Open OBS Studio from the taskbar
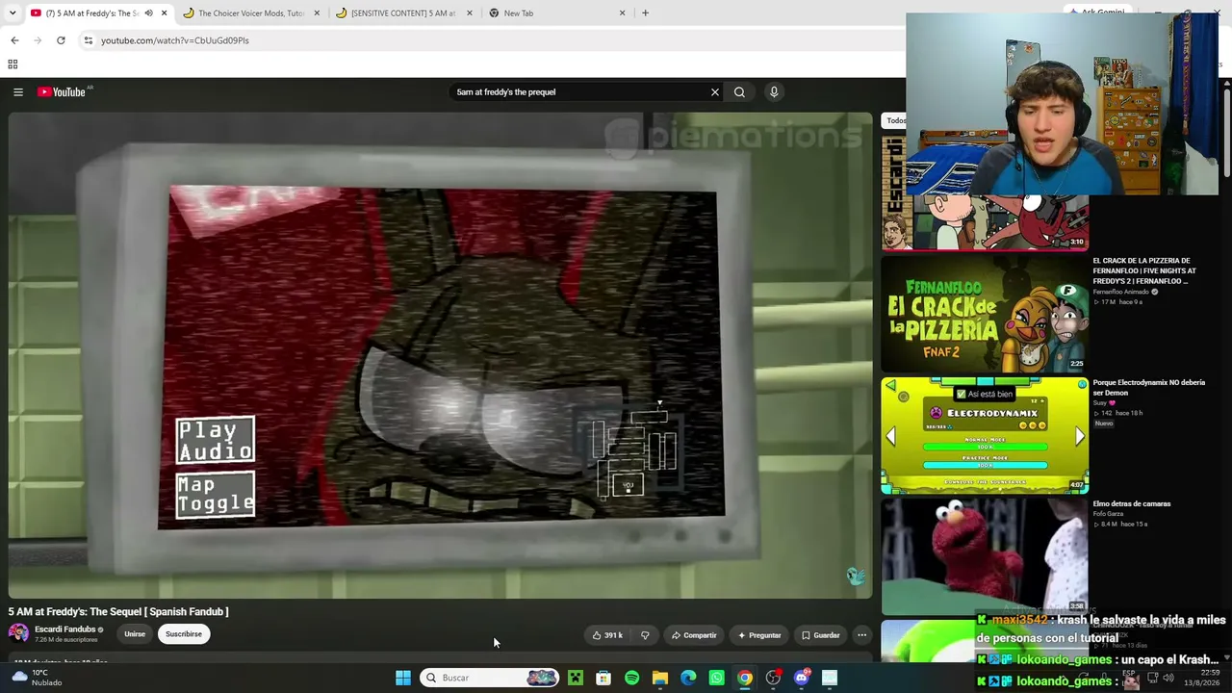This screenshot has height=693, width=1232. (773, 678)
